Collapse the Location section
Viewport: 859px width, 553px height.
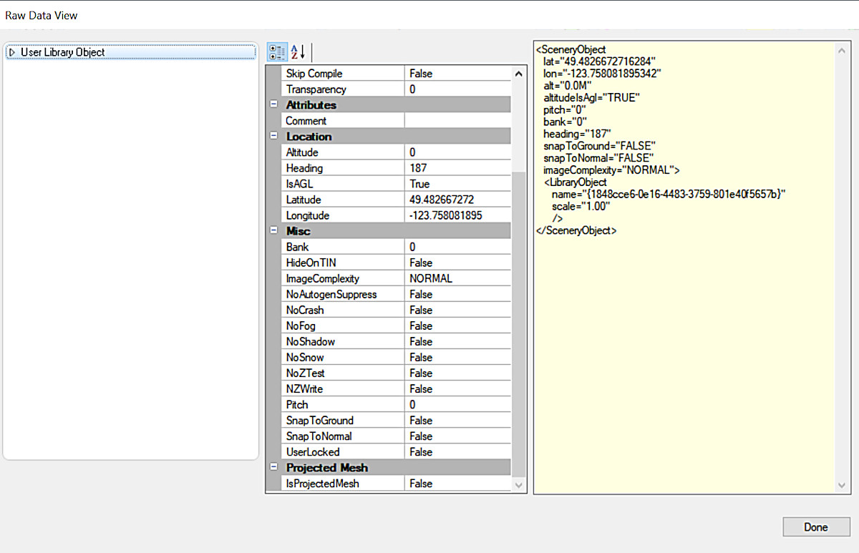274,136
